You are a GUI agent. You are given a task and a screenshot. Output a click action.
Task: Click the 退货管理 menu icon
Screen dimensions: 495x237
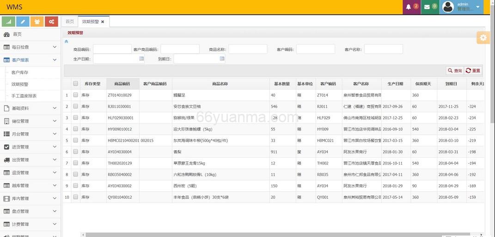tap(6, 173)
